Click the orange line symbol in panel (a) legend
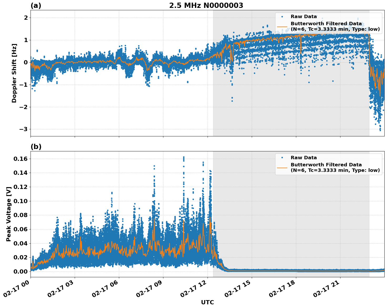Screen dimensions: 387x308 tap(283, 27)
